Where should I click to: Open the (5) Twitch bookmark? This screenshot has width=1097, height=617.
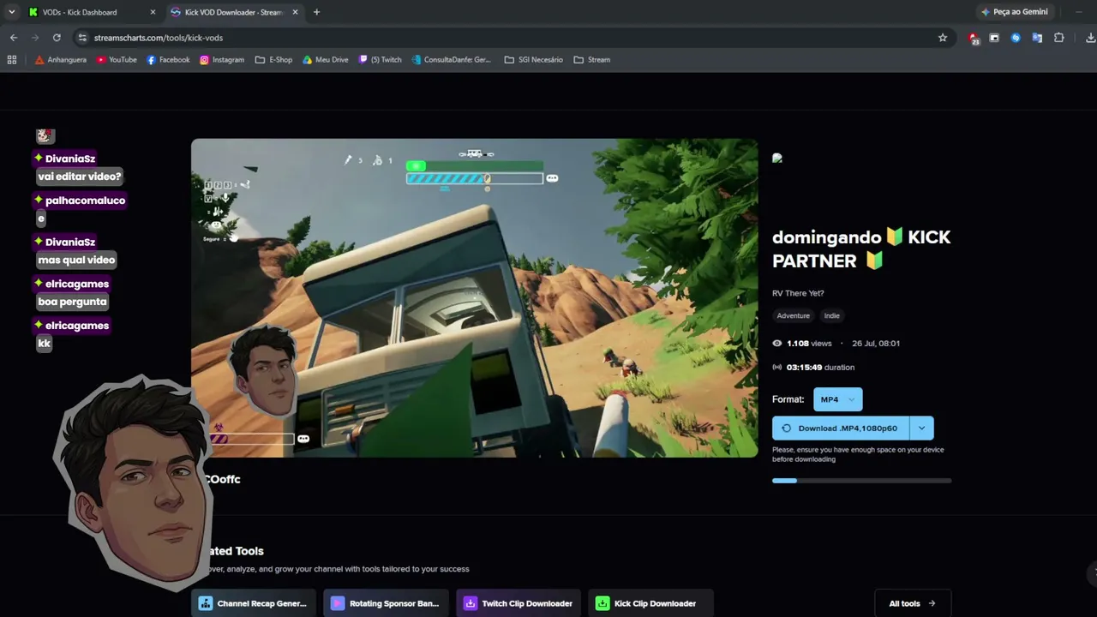(x=380, y=60)
